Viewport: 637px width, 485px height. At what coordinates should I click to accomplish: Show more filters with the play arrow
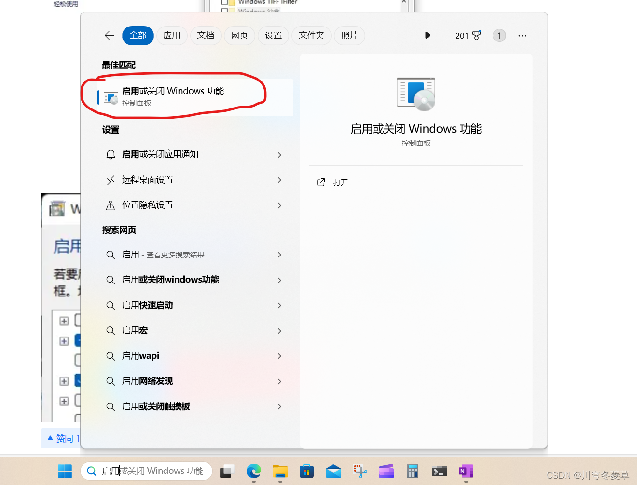pos(428,35)
